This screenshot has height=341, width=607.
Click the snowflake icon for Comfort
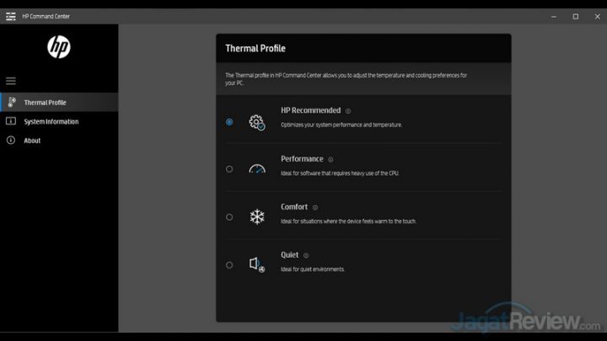257,217
